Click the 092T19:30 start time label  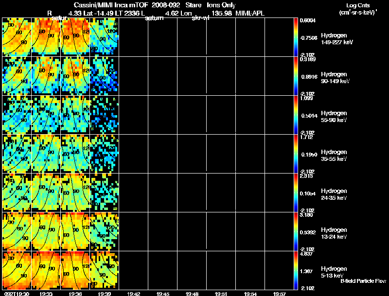16,294
